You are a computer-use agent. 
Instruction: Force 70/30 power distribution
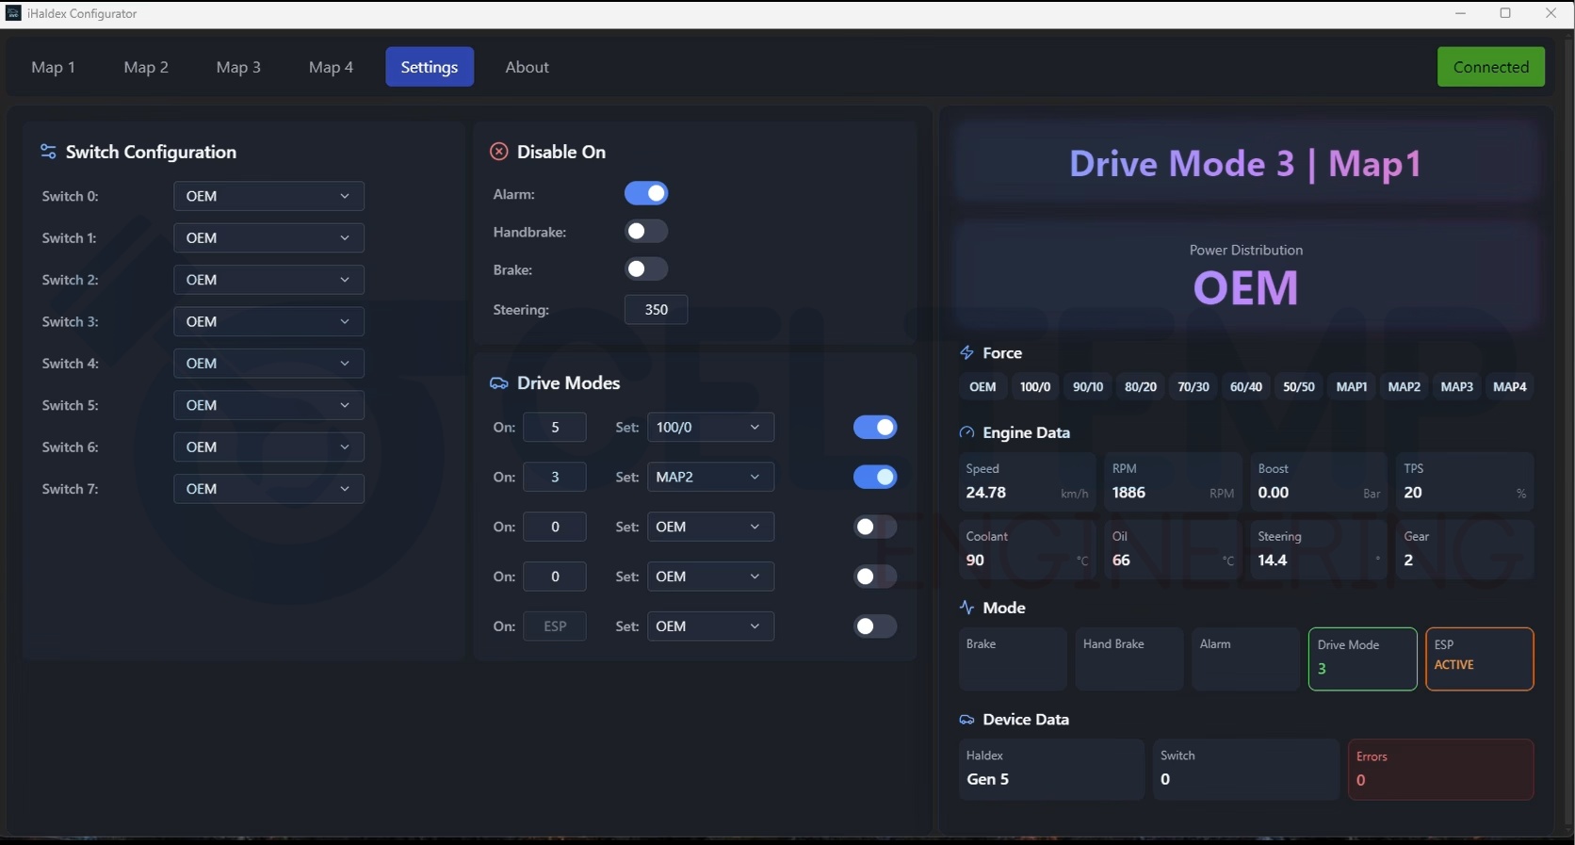1193,387
